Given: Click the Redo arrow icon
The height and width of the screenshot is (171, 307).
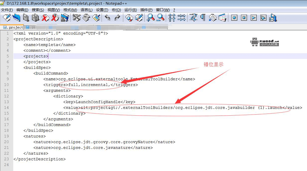Looking at the screenshot, I should [x=117, y=18].
